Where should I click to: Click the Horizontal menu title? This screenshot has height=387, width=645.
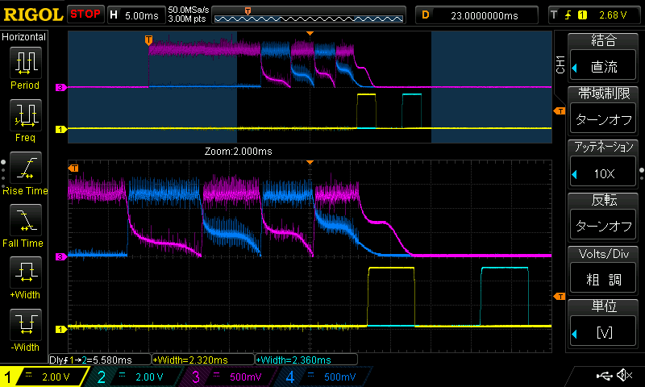(24, 37)
